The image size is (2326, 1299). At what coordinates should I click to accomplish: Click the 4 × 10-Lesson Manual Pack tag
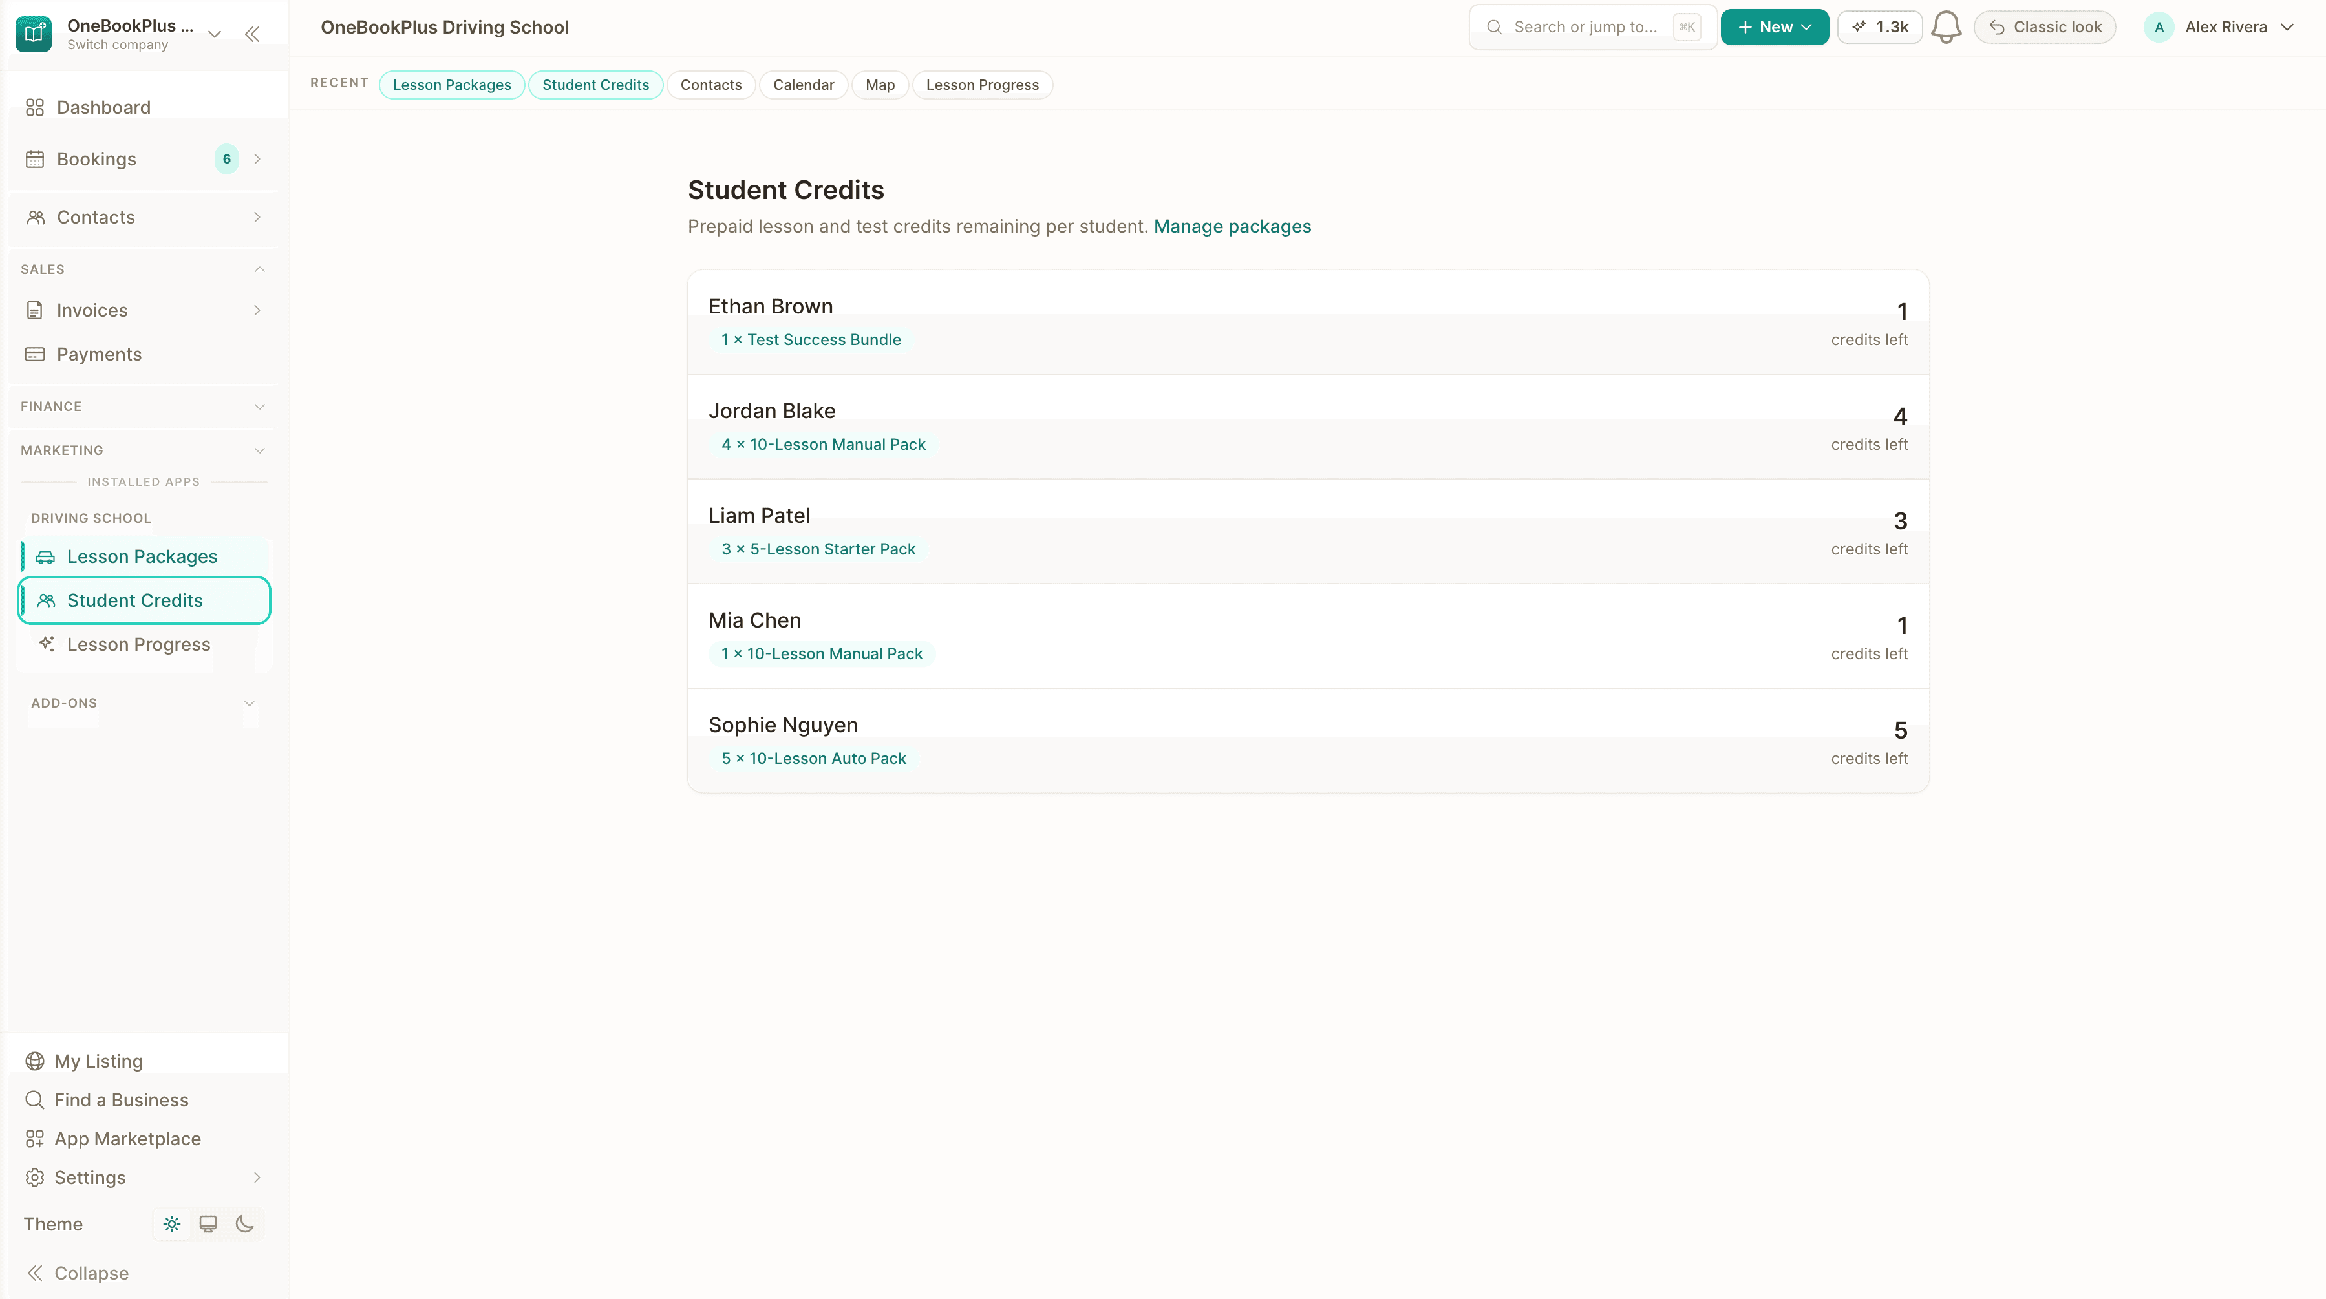tap(822, 445)
